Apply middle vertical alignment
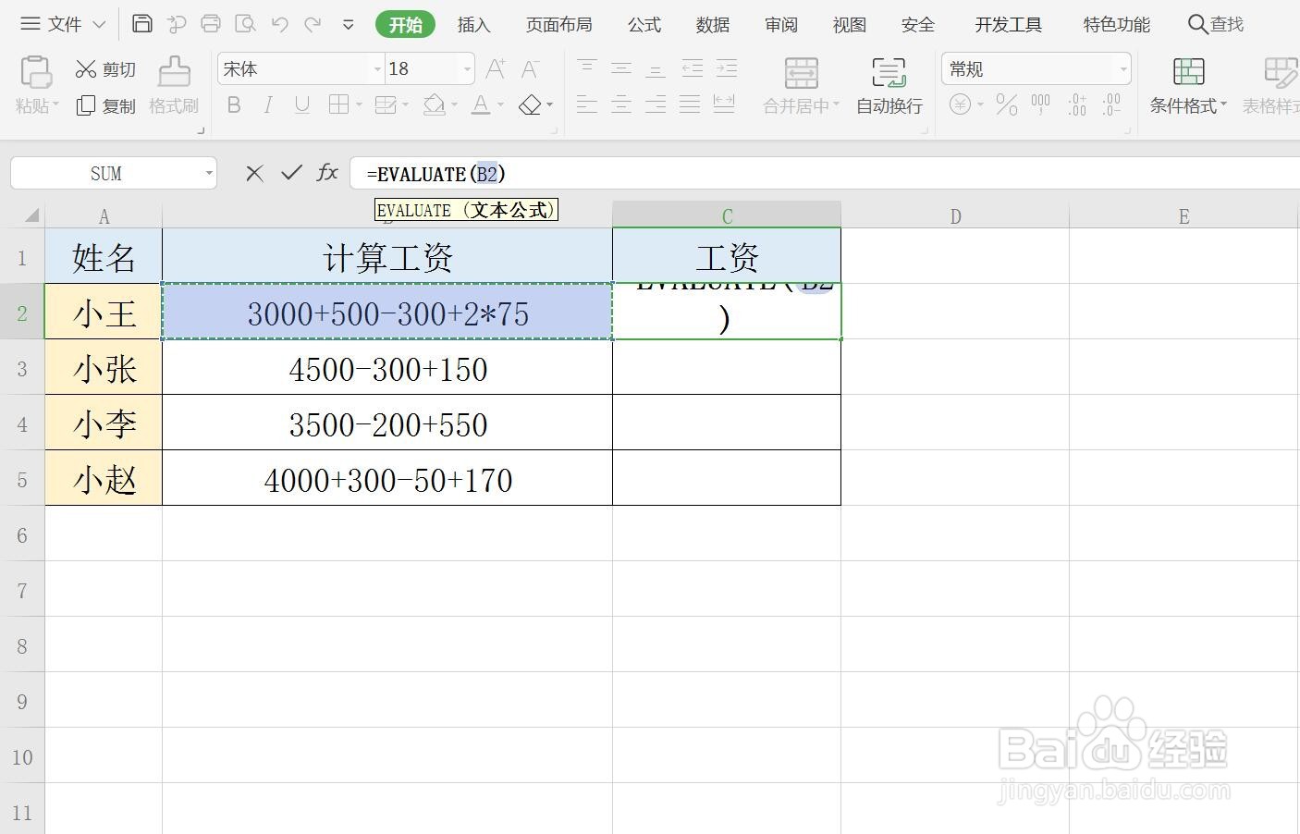 tap(621, 67)
